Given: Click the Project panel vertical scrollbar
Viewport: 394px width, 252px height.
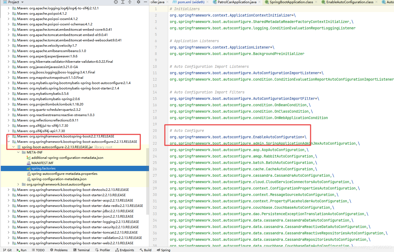Looking at the screenshot, I should tap(148, 182).
